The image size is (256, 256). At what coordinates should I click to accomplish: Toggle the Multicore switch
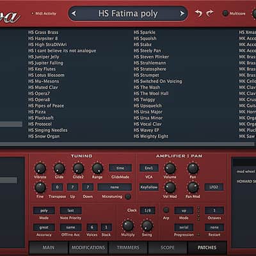pyautogui.click(x=225, y=13)
